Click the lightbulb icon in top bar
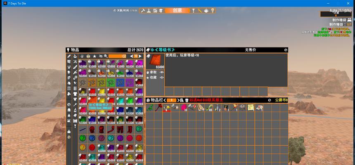The height and width of the screenshot is (165, 355). pyautogui.click(x=212, y=11)
